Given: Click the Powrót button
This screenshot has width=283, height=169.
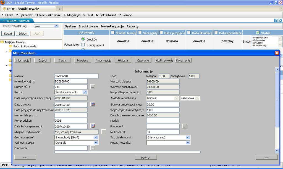Looking at the screenshot, I should pos(146,157).
